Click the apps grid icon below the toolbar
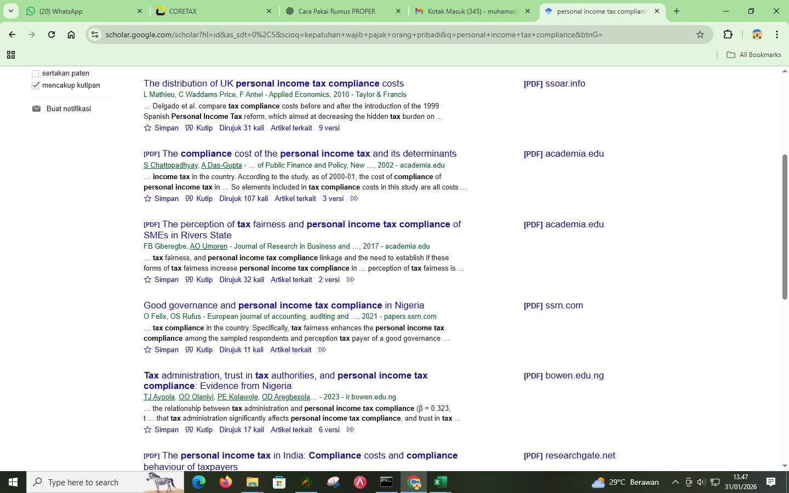 11,55
